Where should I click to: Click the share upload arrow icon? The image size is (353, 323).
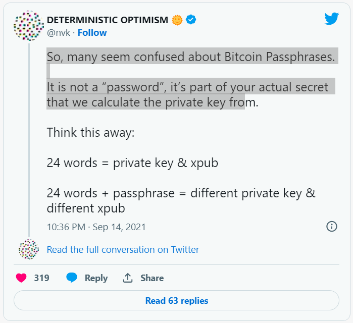coord(128,278)
